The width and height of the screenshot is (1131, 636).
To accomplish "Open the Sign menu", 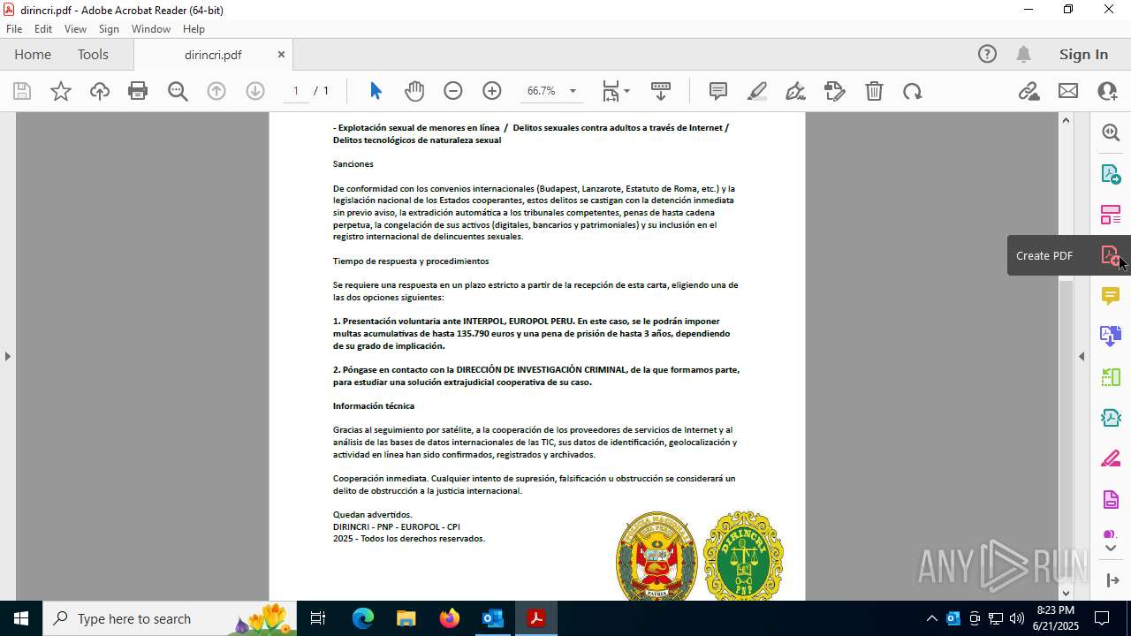I will 109,29.
